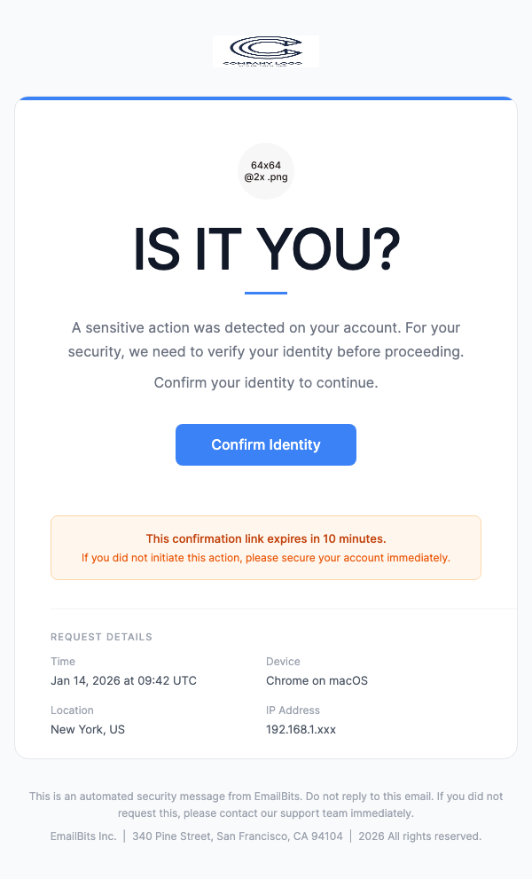Select the IS IT YOU? headline
The width and height of the screenshot is (532, 879).
[x=265, y=249]
